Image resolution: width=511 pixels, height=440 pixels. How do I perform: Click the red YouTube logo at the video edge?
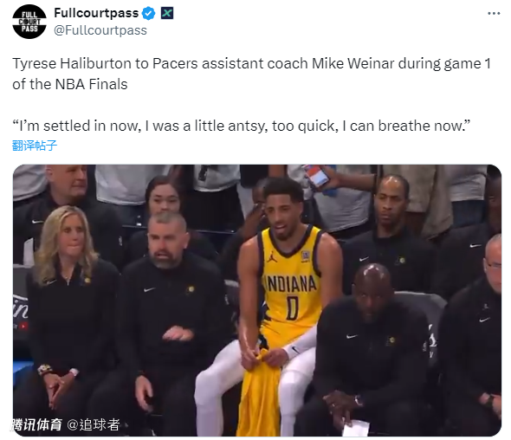23,326
